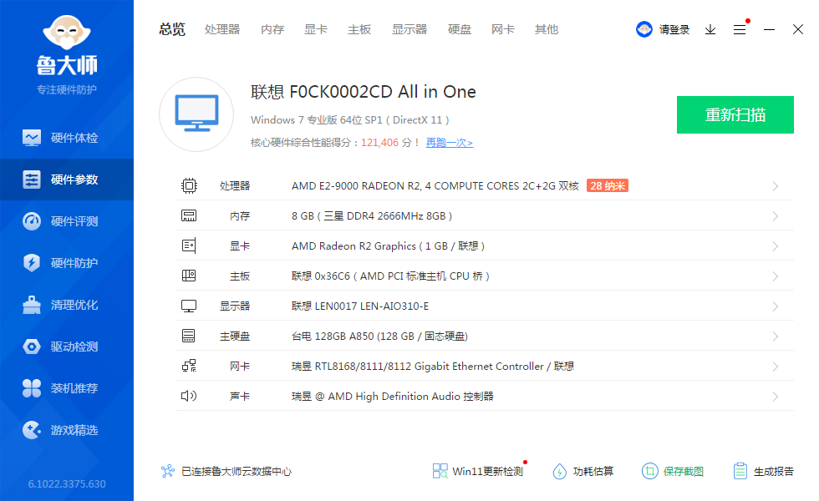
Task: Click 联想 LEN0017 LEN-AIO310-E text
Action: click(x=360, y=306)
